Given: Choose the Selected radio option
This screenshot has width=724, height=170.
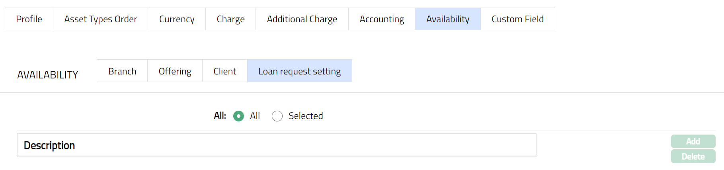Looking at the screenshot, I should tap(277, 116).
